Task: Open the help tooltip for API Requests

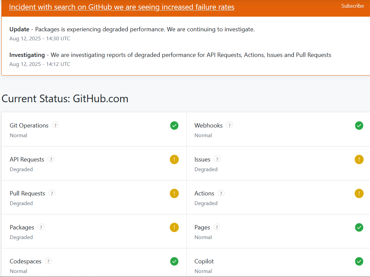Action: click(51, 159)
